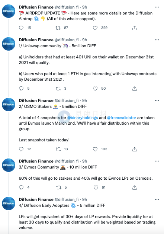Image resolution: width=164 pixels, height=234 pixels.
Task: Open more options on Uniswap community tweet
Action: pos(157,40)
